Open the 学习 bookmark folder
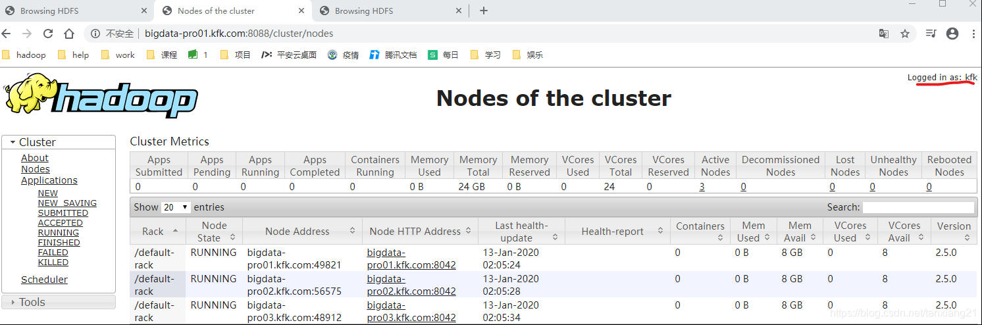This screenshot has height=325, width=982. point(485,55)
